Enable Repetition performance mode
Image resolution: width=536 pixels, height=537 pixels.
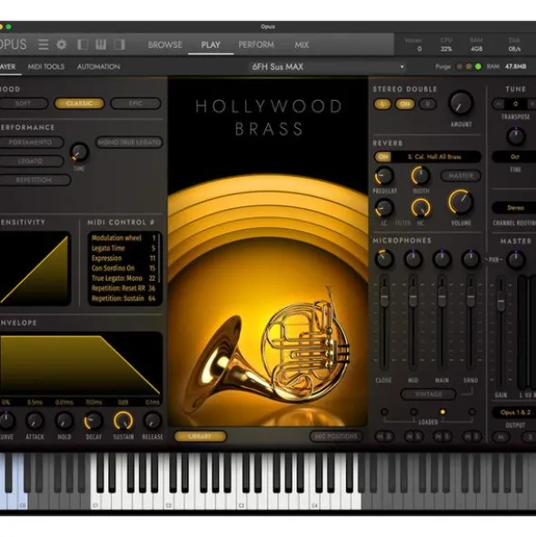tap(35, 180)
